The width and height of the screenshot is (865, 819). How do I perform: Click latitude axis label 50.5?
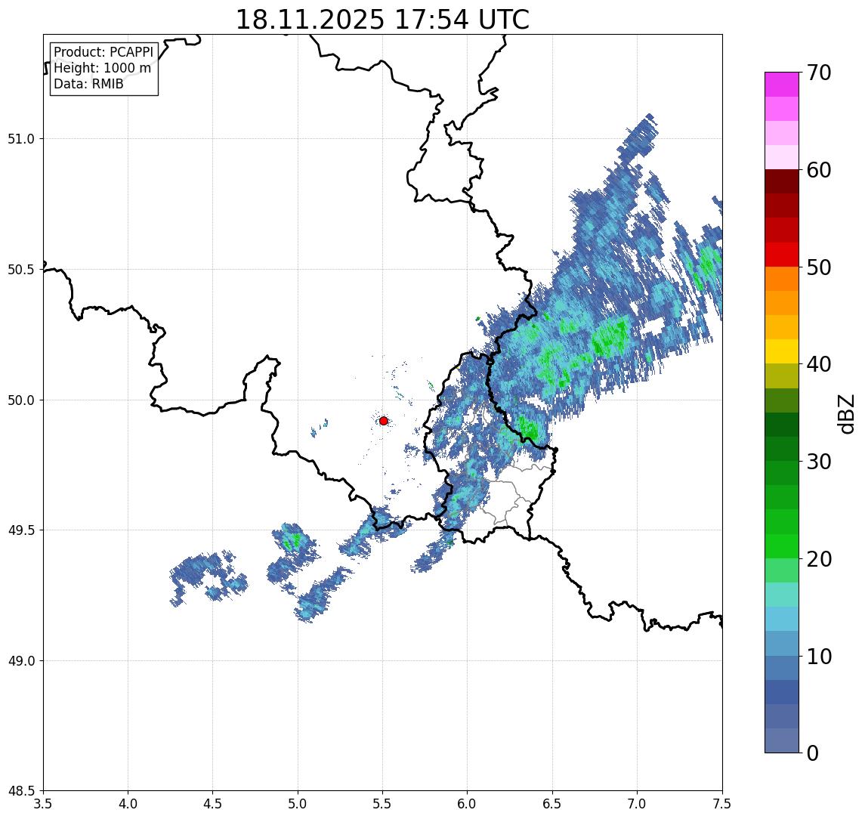point(21,270)
